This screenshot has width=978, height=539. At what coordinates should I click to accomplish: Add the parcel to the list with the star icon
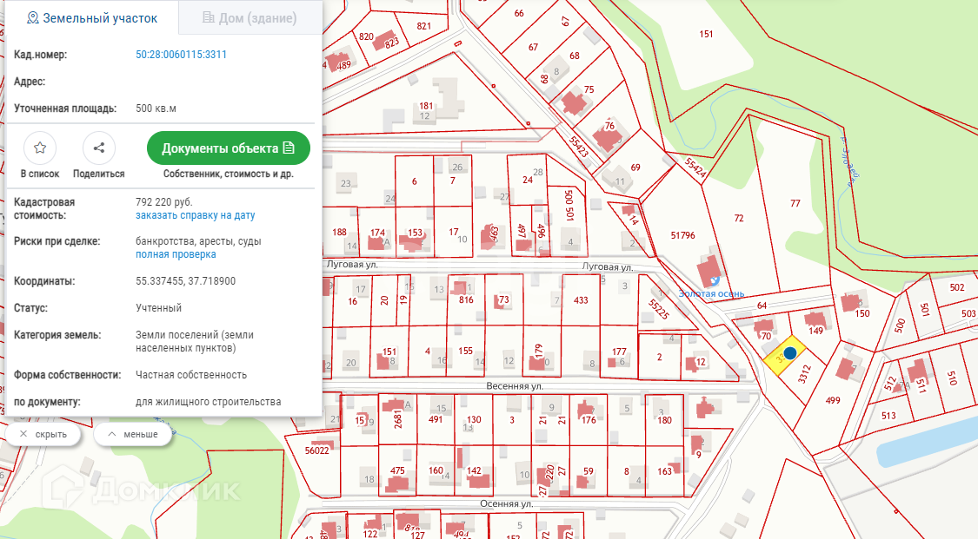pos(40,148)
